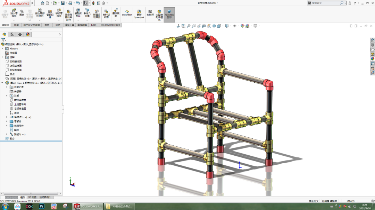Screen dimensions: 375x210
Task: Activate the Section View icon
Action: tap(204, 25)
